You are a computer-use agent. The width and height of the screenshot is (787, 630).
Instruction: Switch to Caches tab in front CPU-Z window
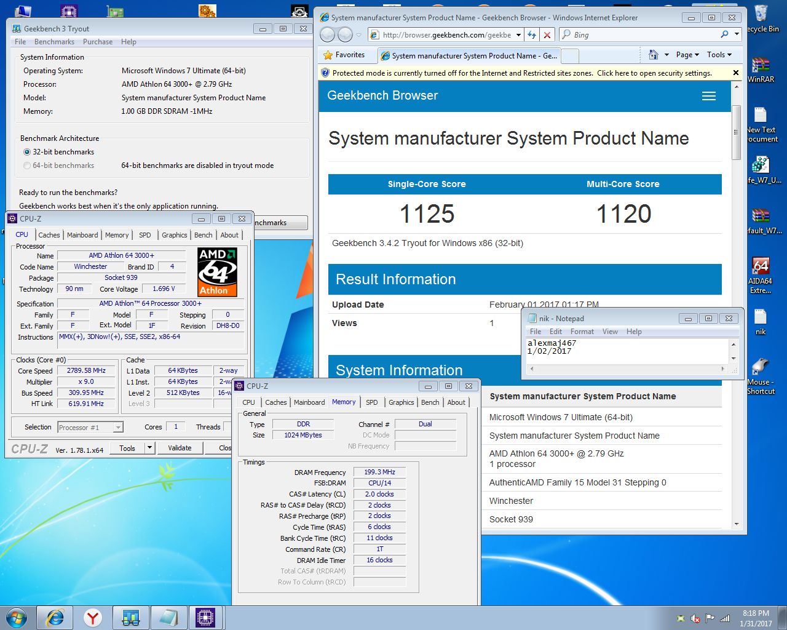tap(276, 402)
